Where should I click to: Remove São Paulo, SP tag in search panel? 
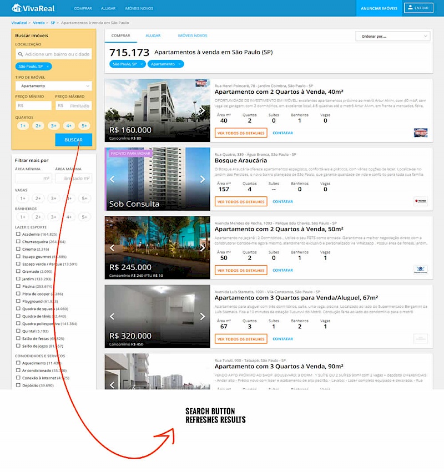(48, 67)
